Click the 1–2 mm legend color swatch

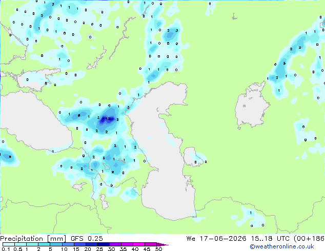[32, 244]
